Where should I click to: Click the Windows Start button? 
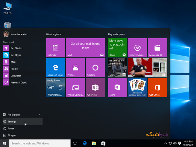click(4, 143)
